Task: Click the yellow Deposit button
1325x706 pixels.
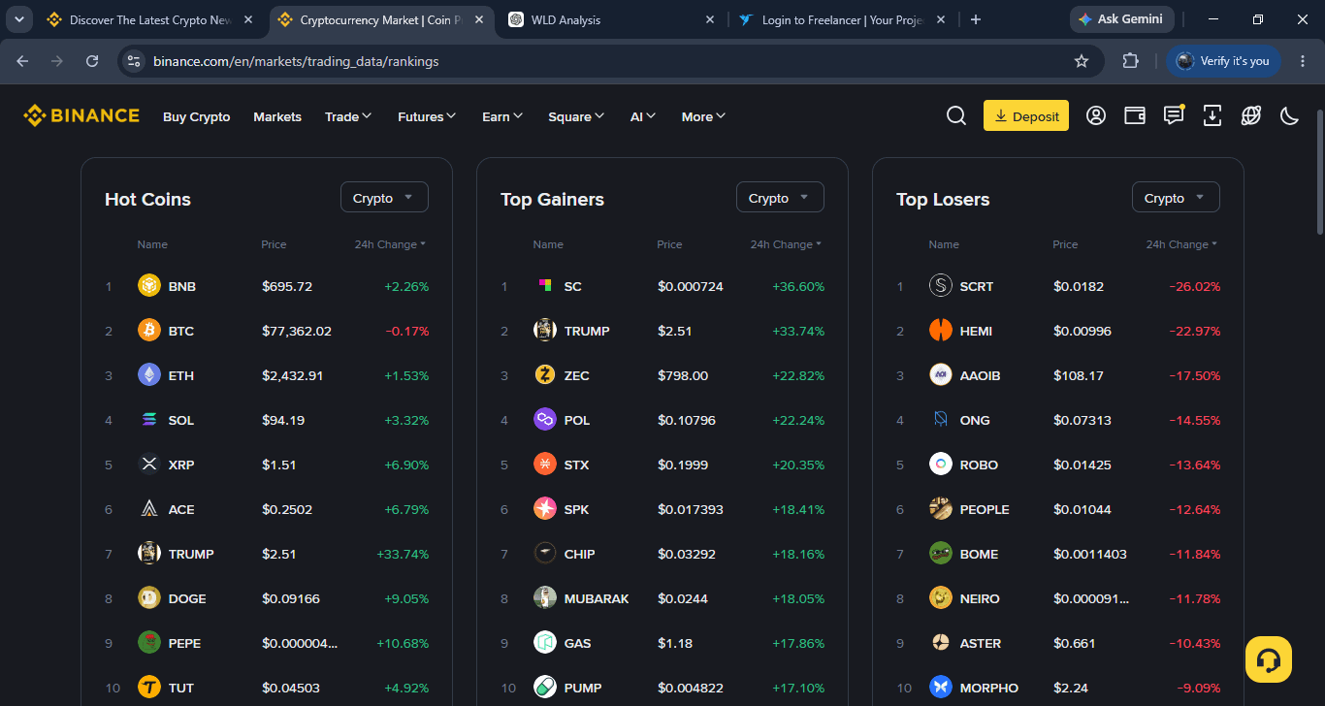Action: pos(1026,116)
